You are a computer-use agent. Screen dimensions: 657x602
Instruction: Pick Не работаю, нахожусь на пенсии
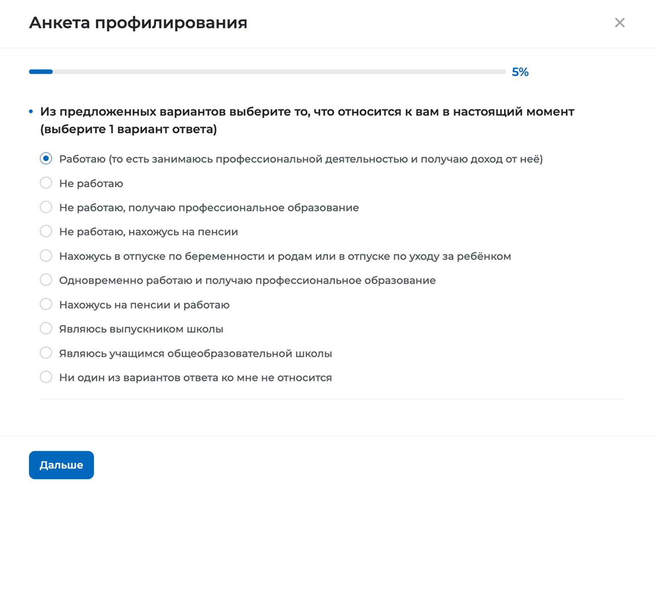[x=46, y=232]
